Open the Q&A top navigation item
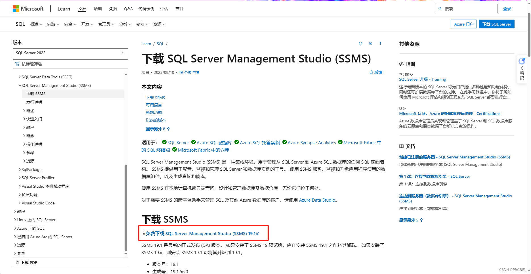 tap(128, 9)
